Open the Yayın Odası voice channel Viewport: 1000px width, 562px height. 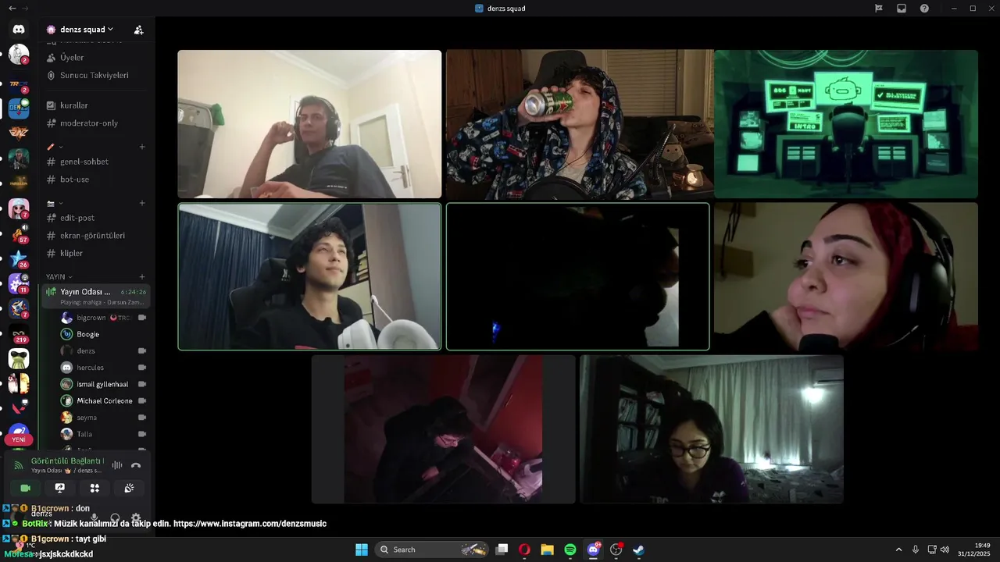click(x=95, y=296)
